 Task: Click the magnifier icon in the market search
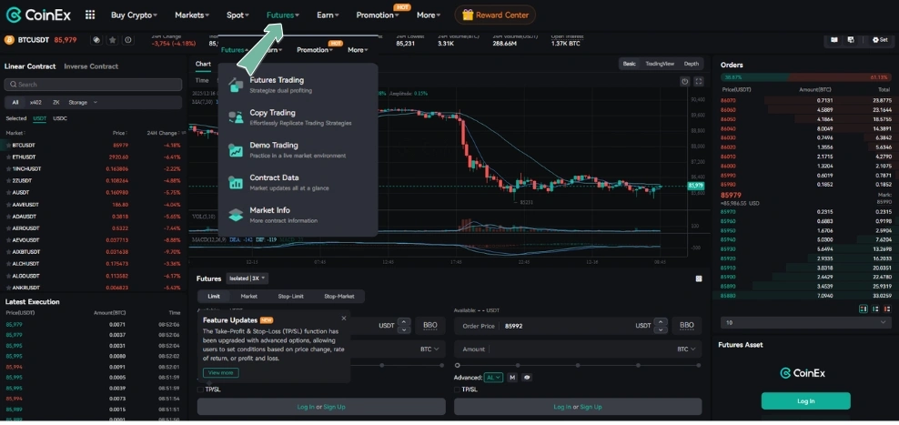click(x=13, y=85)
